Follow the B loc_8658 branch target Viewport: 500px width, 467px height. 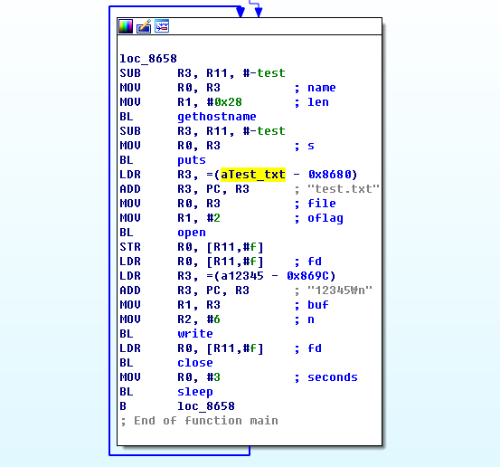[x=206, y=406]
